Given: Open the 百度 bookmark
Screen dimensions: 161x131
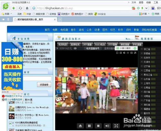Looking at the screenshot, I should pyautogui.click(x=19, y=14).
